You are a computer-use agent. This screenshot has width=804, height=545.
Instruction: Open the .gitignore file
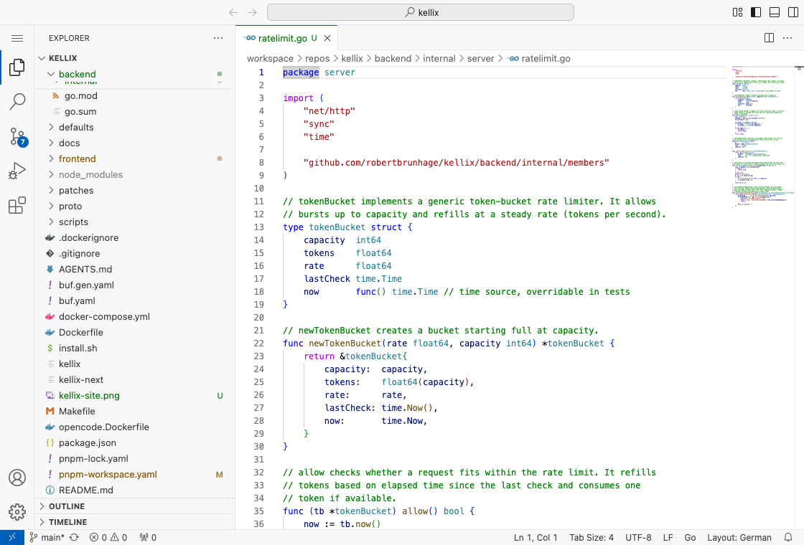pyautogui.click(x=135, y=254)
